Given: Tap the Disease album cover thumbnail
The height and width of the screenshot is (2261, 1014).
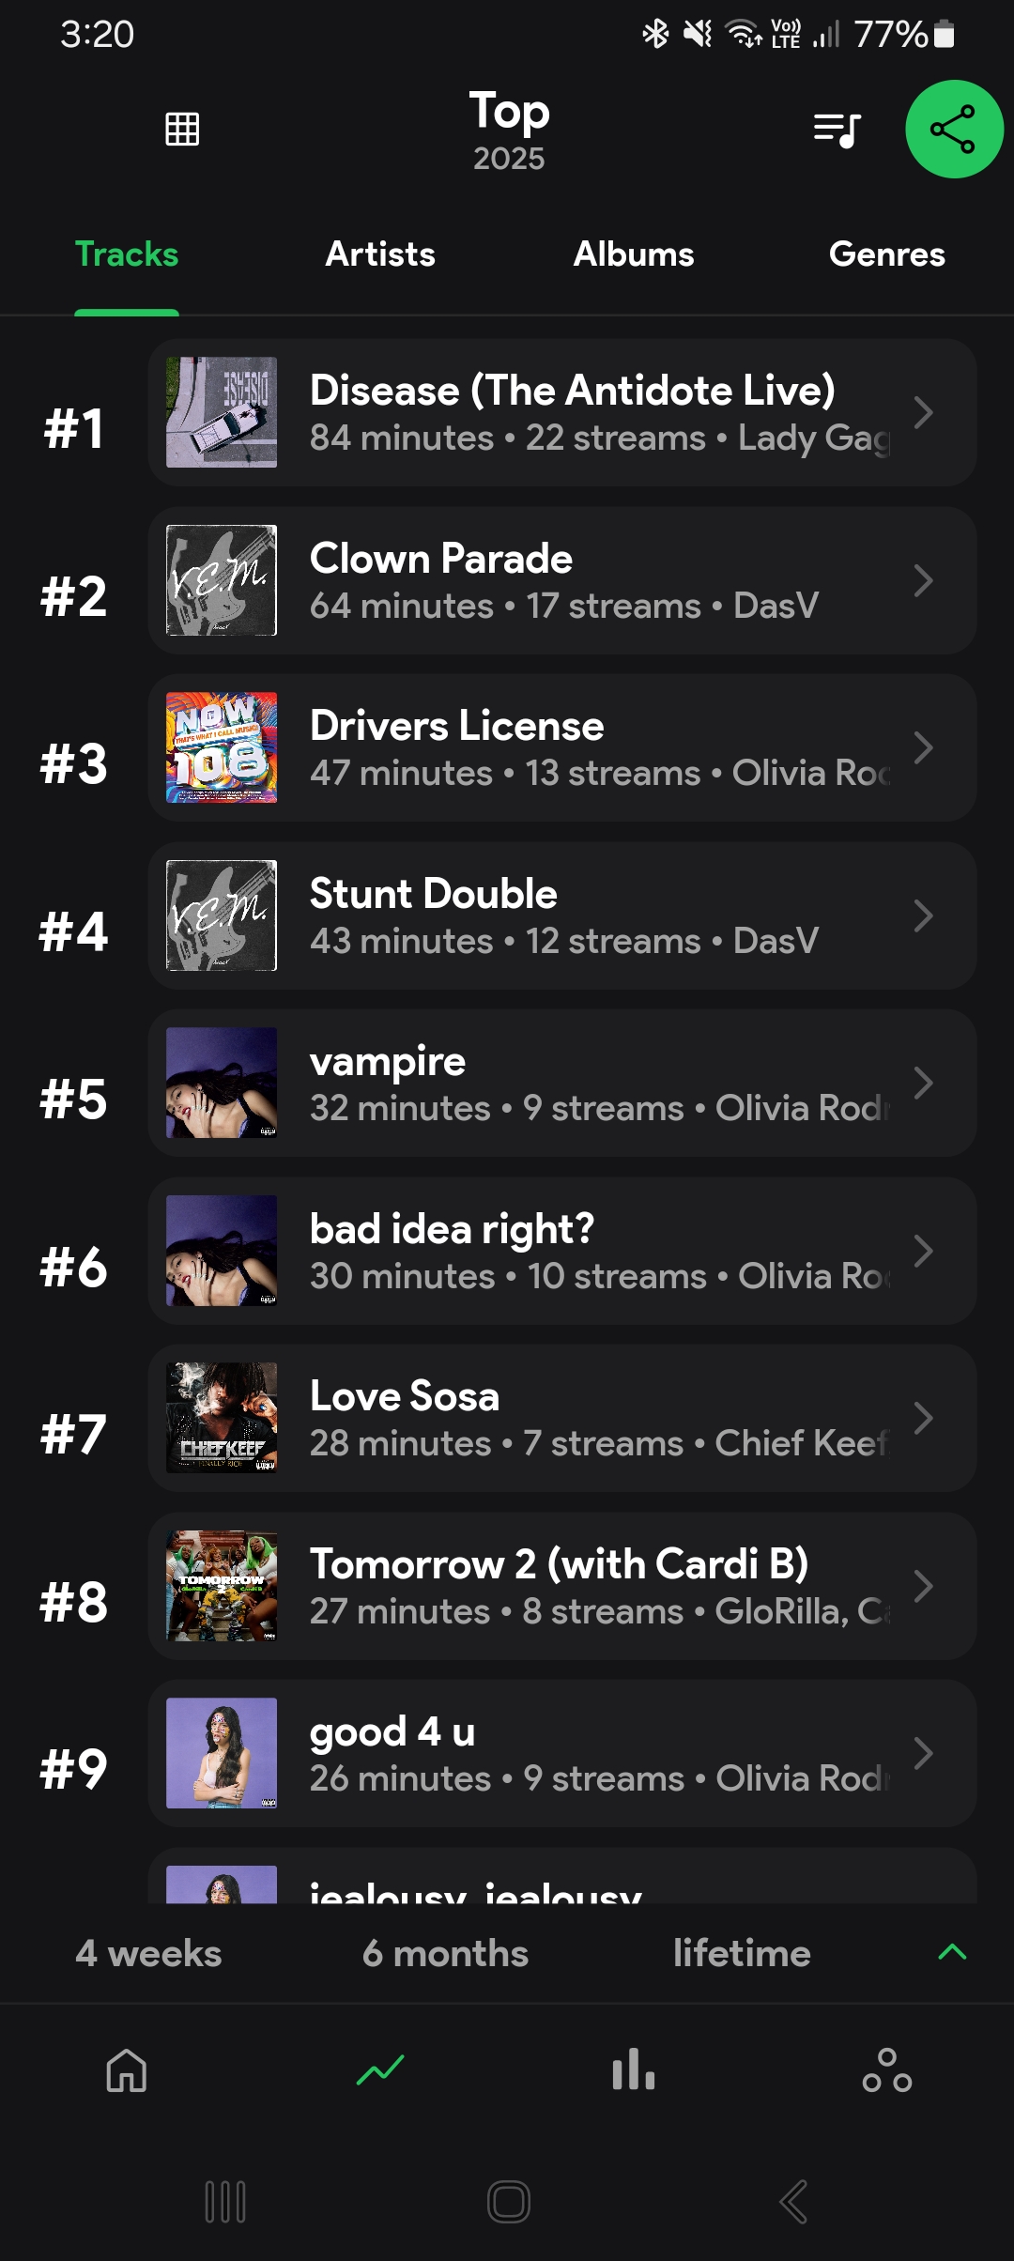Looking at the screenshot, I should 222,412.
